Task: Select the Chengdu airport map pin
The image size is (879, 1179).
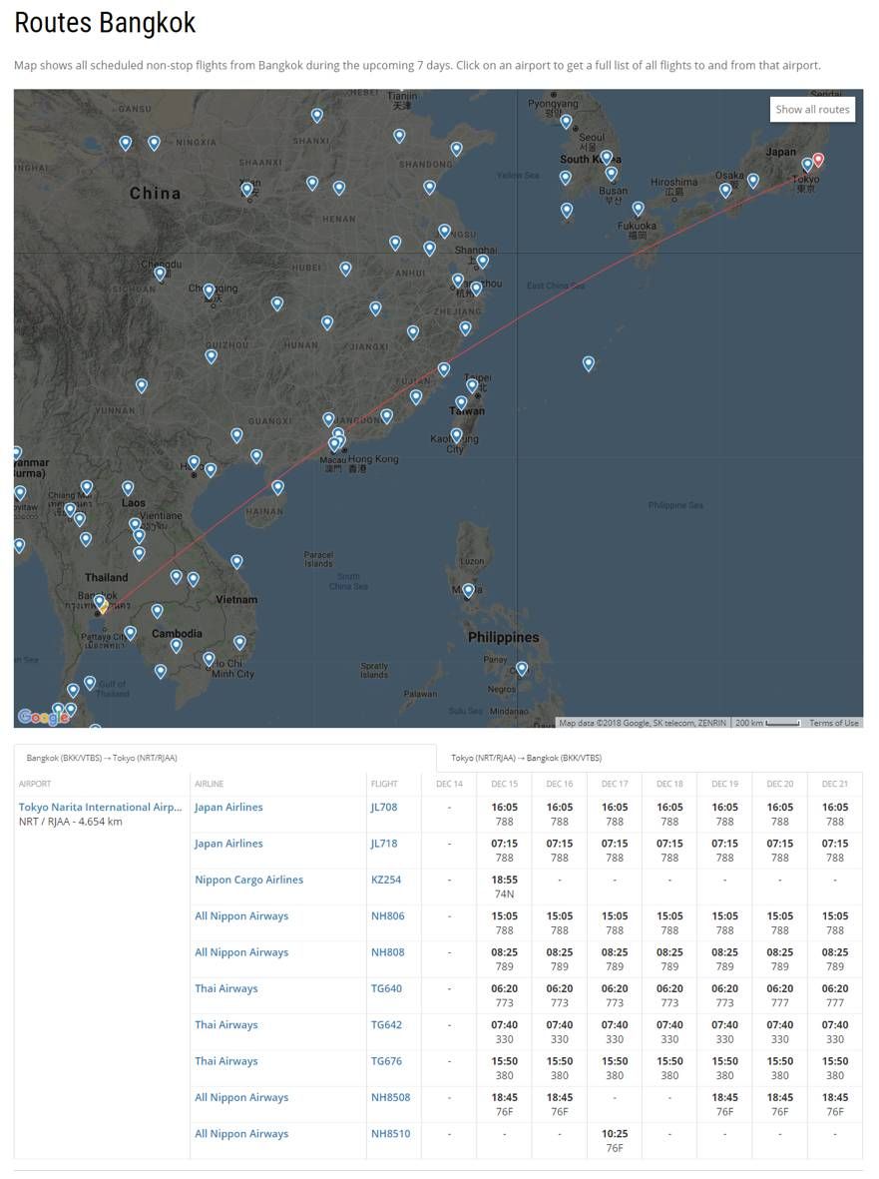Action: click(160, 274)
